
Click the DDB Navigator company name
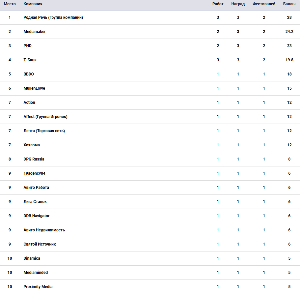(x=37, y=216)
